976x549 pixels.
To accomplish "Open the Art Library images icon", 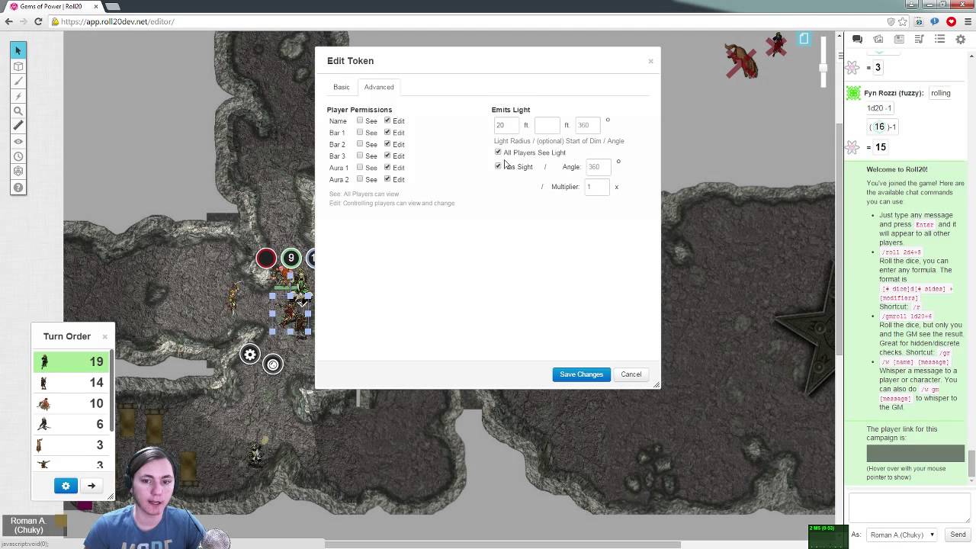I will coord(878,40).
